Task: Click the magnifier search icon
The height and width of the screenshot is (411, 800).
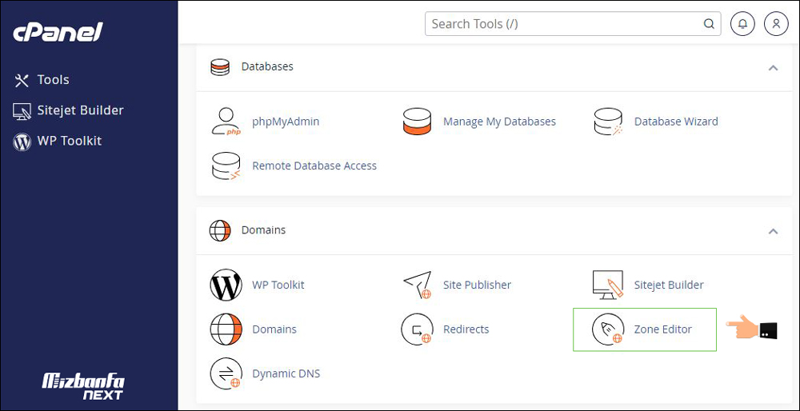Action: pyautogui.click(x=709, y=23)
